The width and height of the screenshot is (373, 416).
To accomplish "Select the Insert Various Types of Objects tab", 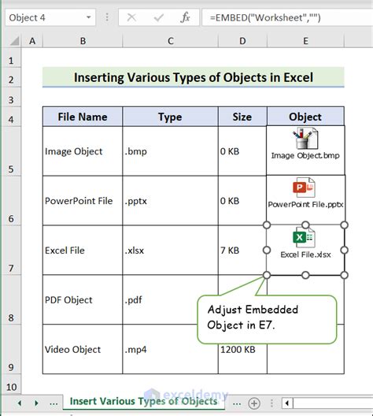I will click(x=143, y=401).
